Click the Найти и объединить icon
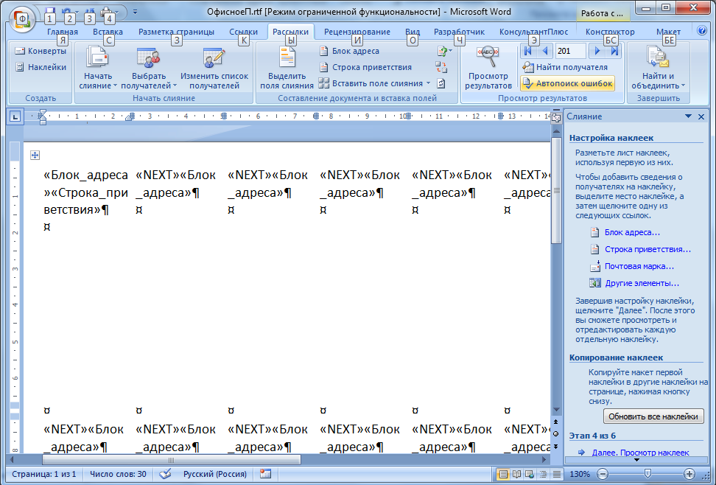 tap(658, 57)
